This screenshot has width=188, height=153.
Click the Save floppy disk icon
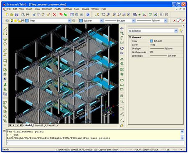(x=17, y=15)
